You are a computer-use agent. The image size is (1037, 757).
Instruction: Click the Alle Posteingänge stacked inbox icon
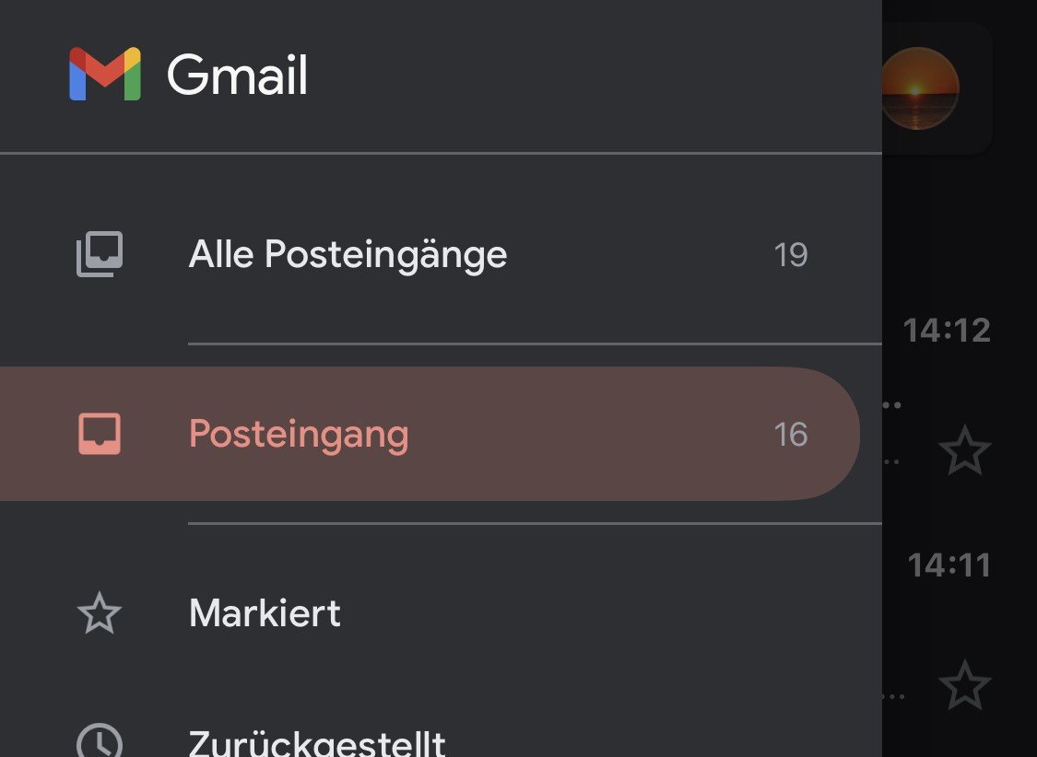tap(100, 254)
